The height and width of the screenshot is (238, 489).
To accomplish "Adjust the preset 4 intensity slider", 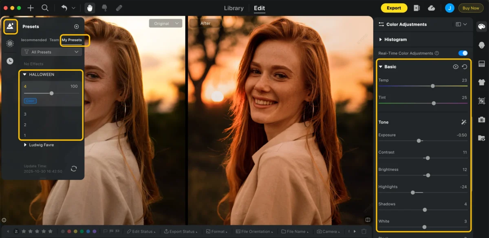I will [x=51, y=93].
